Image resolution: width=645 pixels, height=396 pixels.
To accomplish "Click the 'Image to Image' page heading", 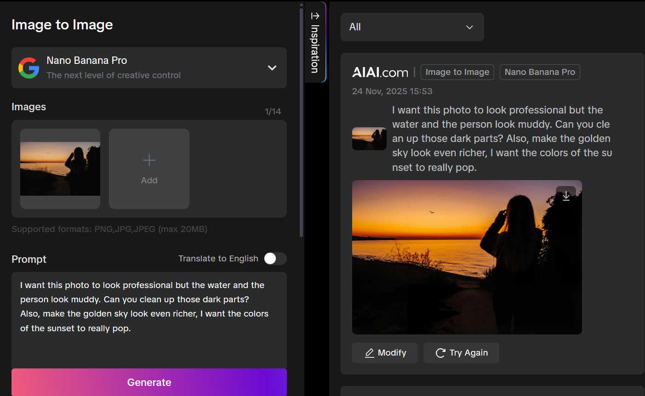I will coord(62,24).
